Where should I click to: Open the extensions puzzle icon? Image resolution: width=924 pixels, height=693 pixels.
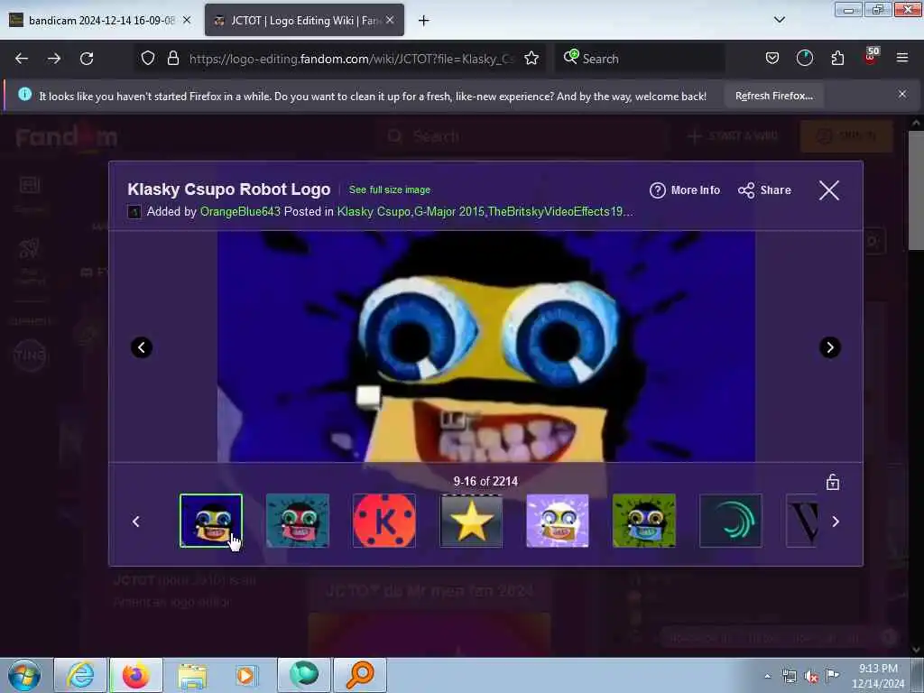point(837,58)
